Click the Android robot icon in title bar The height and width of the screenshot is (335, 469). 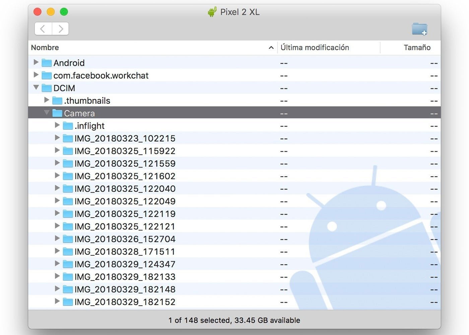212,12
